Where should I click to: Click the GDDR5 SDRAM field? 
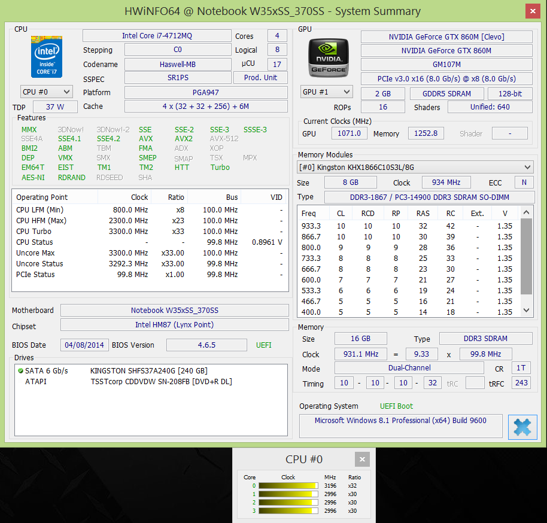point(447,94)
